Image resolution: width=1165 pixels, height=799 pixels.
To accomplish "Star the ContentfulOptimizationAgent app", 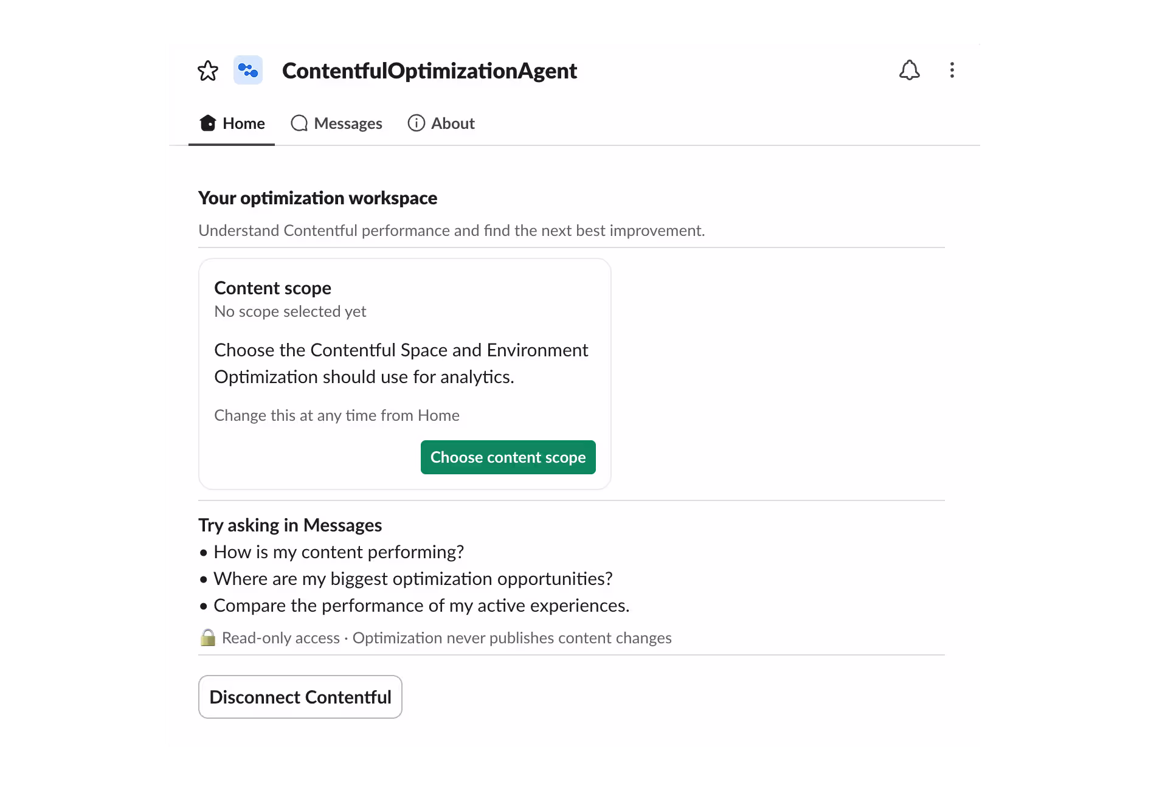I will click(x=208, y=71).
